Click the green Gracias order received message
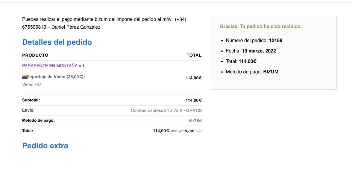 [x=261, y=26]
